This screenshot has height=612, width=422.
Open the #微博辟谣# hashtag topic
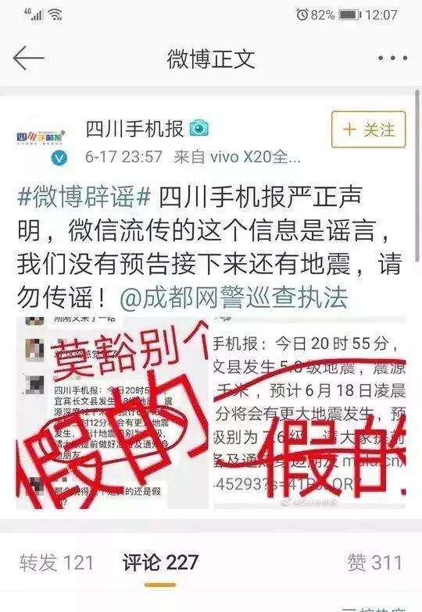84,197
